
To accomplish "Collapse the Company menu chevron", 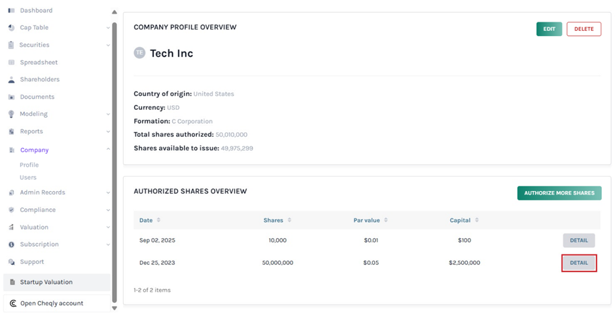I will click(x=108, y=150).
